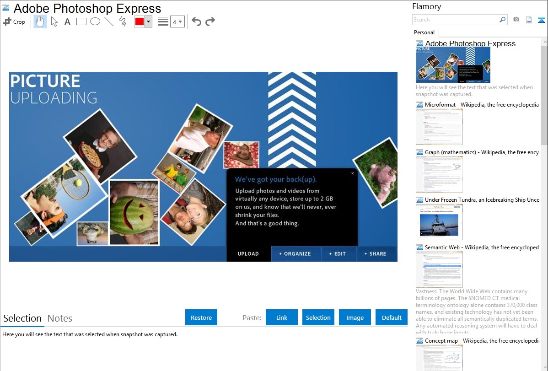Viewport: 548px width, 371px height.
Task: Click the blue upload tray icon
Action: (541, 20)
